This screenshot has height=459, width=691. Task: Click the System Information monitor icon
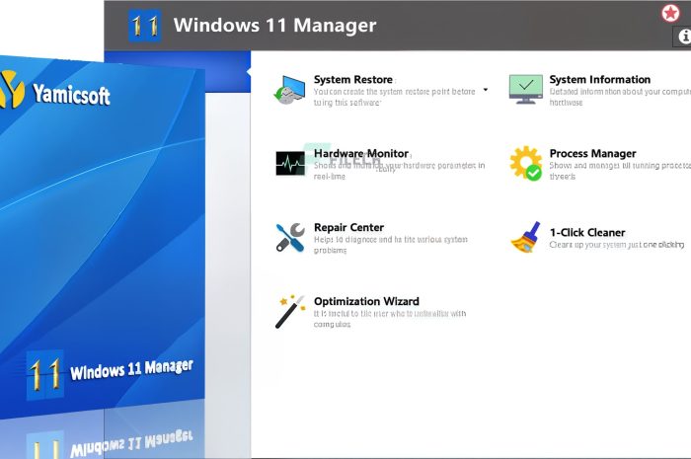click(x=525, y=89)
